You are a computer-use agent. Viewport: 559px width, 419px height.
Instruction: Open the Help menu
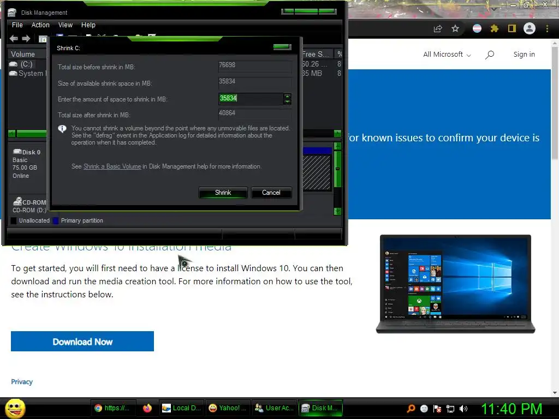tap(88, 25)
